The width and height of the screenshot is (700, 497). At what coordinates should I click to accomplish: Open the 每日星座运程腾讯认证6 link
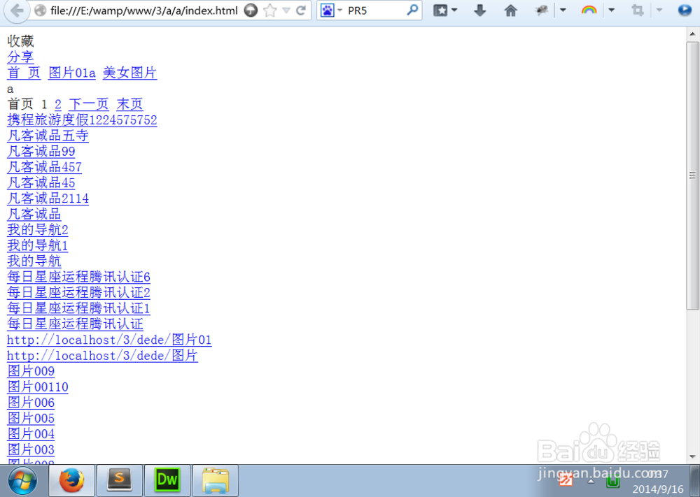(x=78, y=277)
